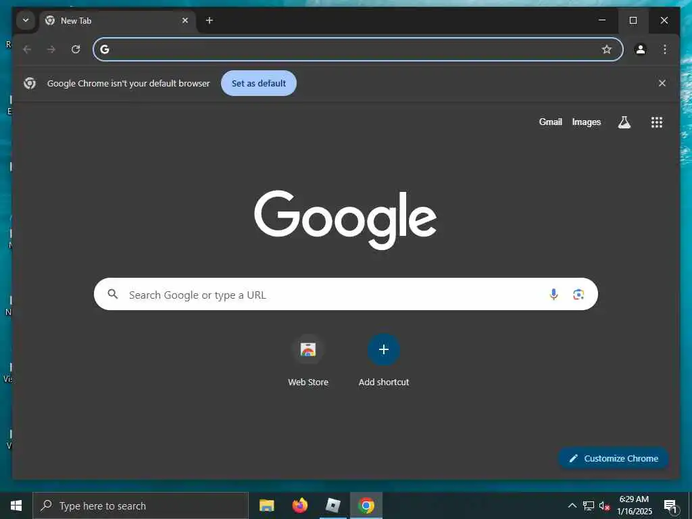Open the profile avatar menu
Viewport: 692px width, 519px height.
click(641, 49)
